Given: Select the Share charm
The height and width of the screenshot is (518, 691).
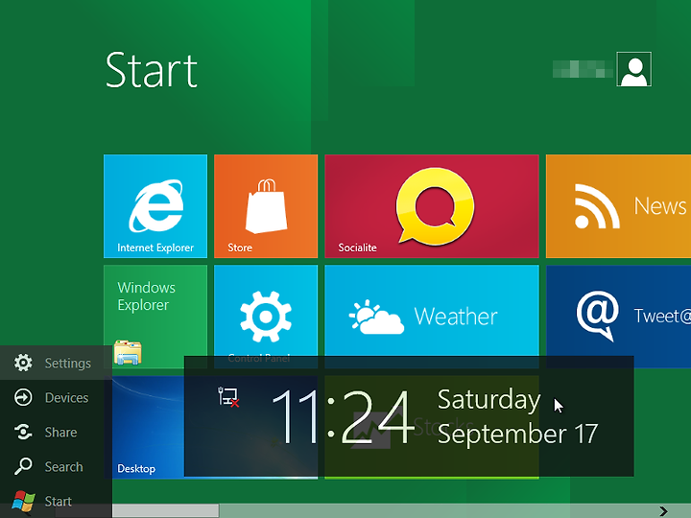Looking at the screenshot, I should coord(56,432).
